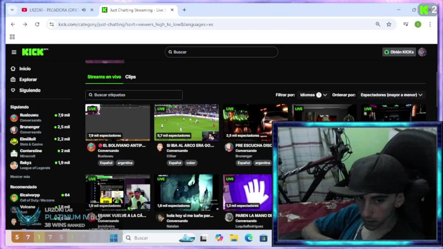Close the Just Chatting Streaming tab
The height and width of the screenshot is (249, 443).
(172, 10)
